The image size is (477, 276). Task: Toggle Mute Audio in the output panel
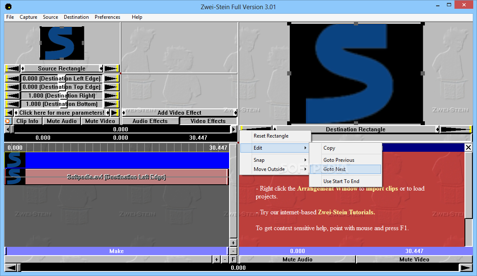coord(298,259)
